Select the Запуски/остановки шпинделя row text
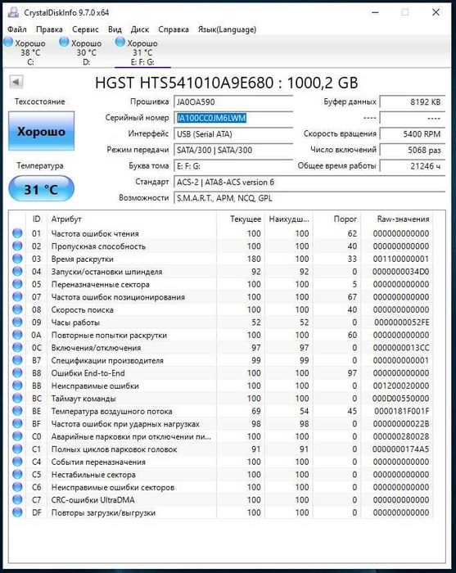The image size is (456, 573). [106, 272]
